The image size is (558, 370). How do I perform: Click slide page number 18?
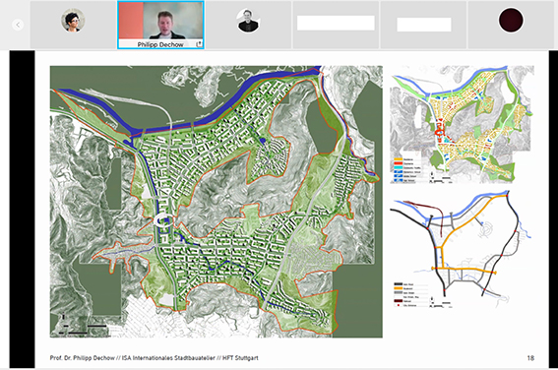530,358
